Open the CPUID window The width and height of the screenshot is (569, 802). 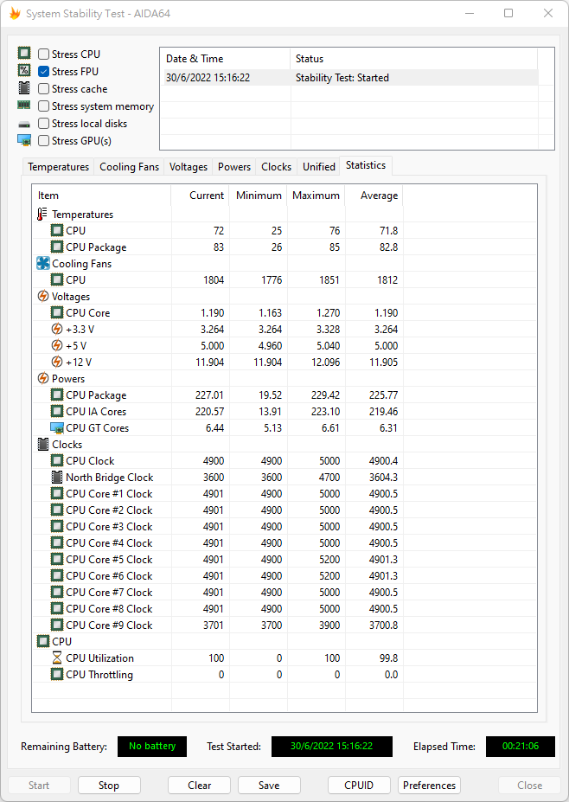point(359,785)
